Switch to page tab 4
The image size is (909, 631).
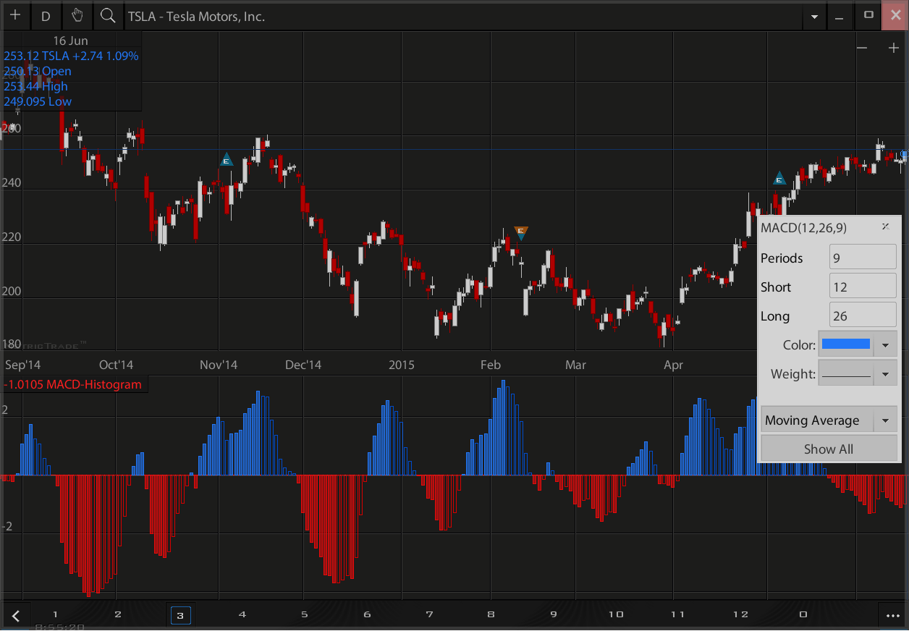242,614
